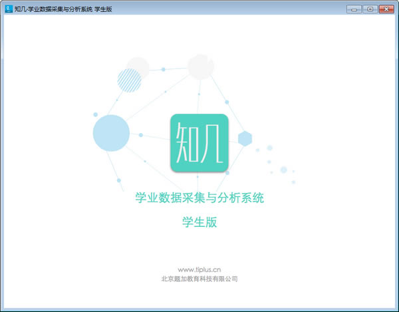Click the 学生版 edition label
This screenshot has height=312, width=399.
pyautogui.click(x=199, y=222)
